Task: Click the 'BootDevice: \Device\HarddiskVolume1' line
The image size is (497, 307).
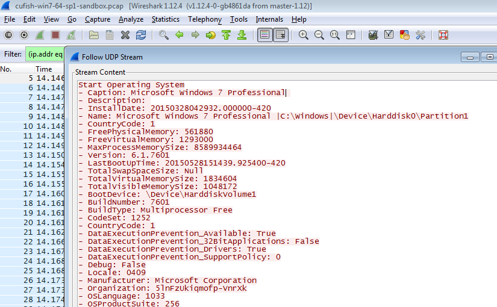Action: (x=167, y=194)
